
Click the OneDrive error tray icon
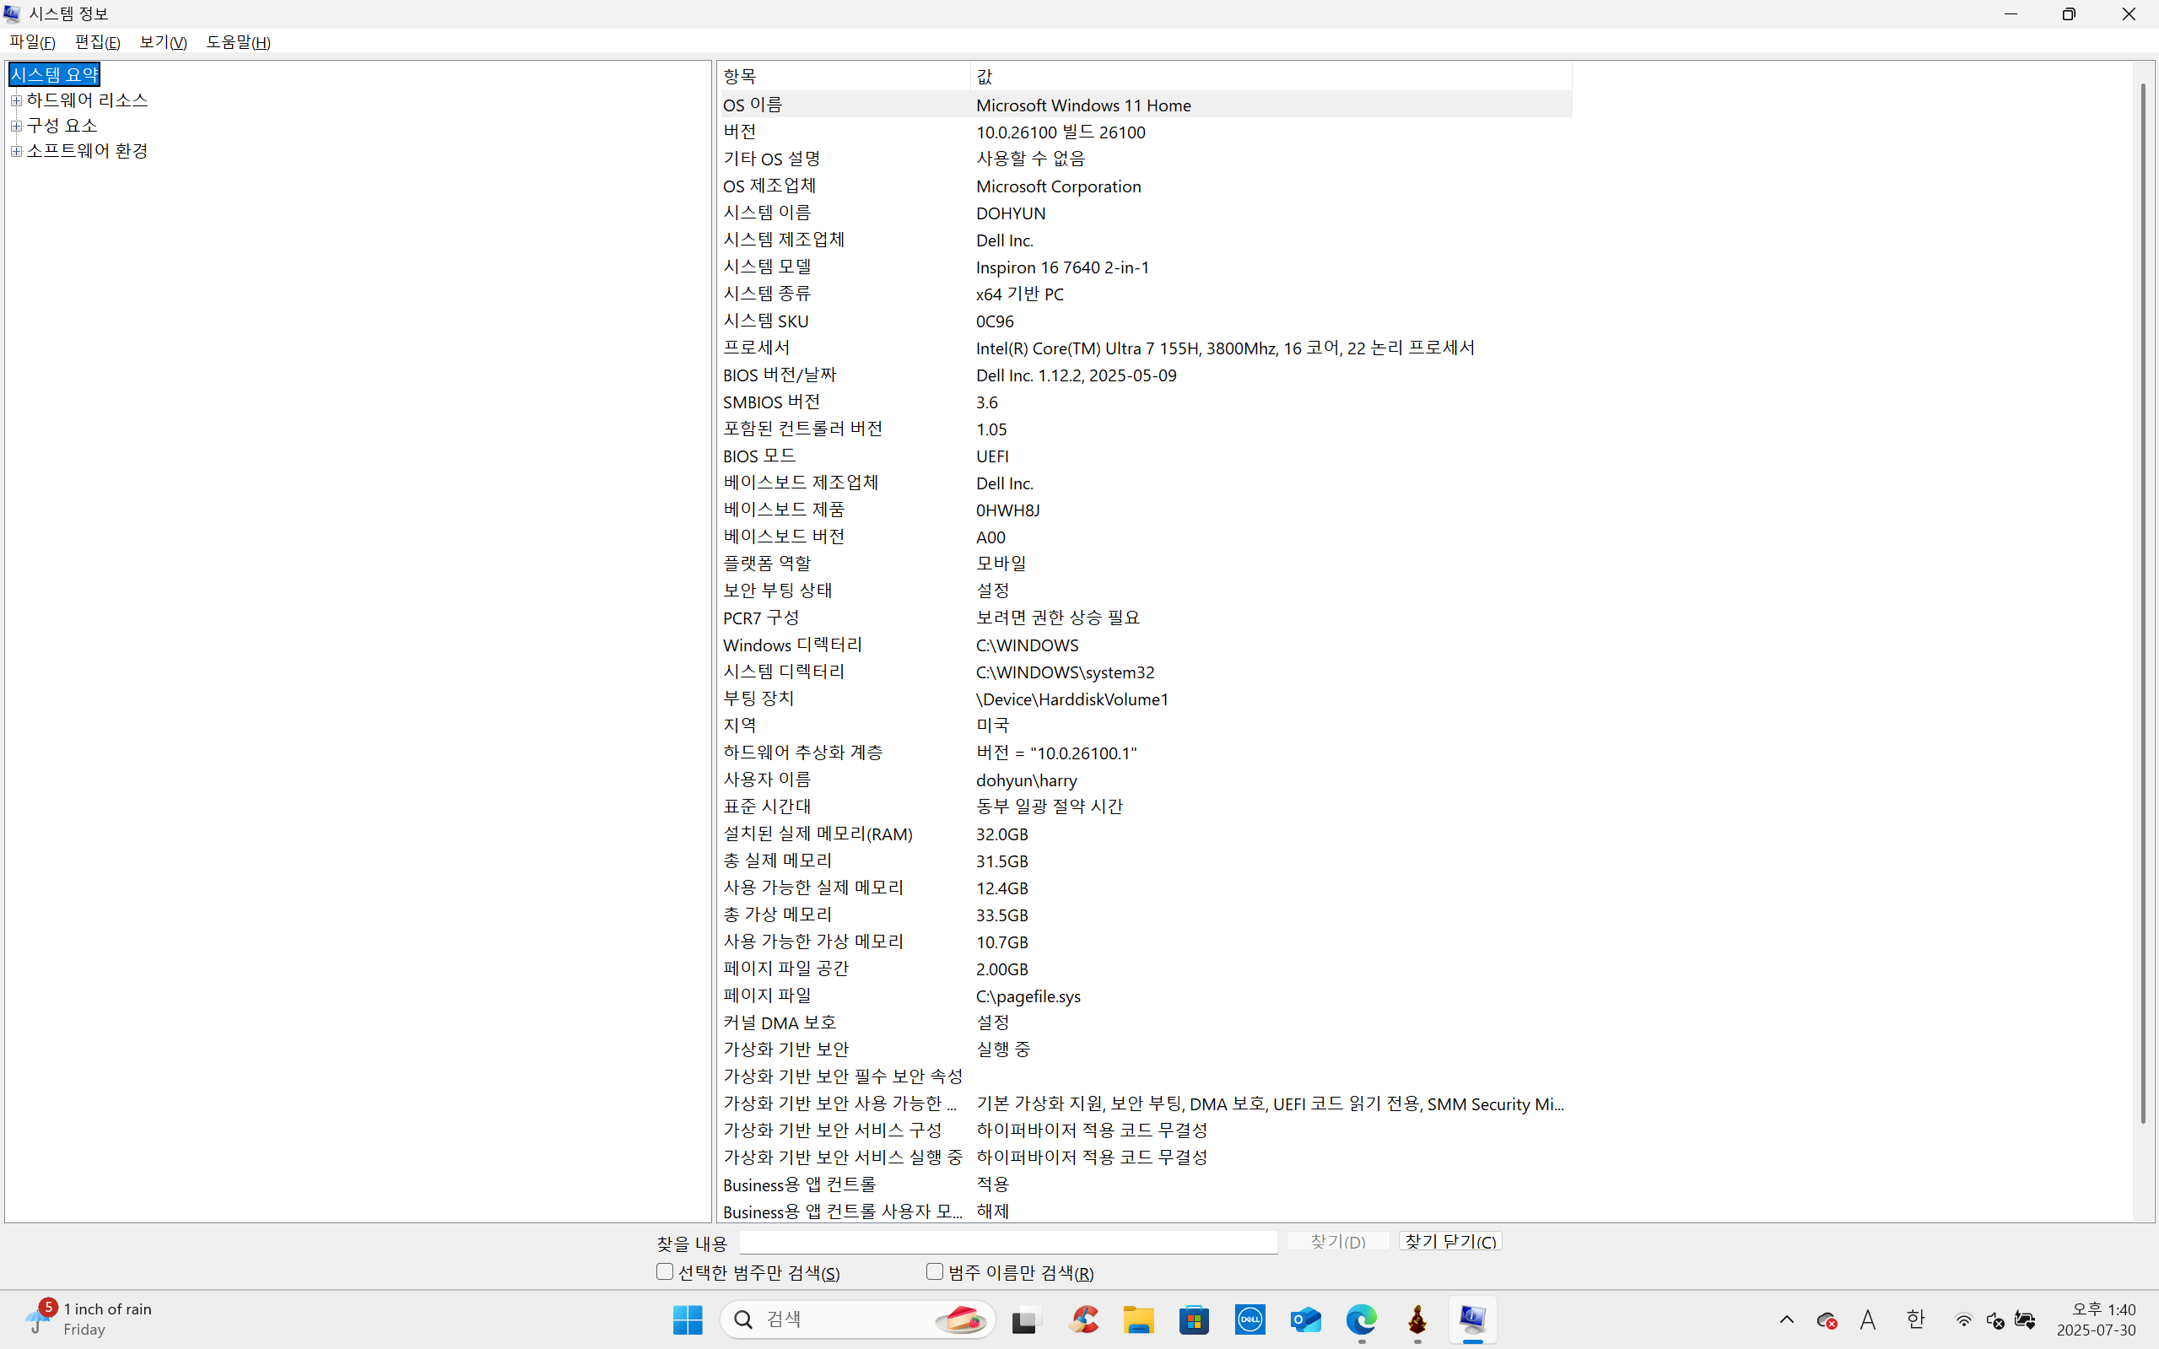(x=1827, y=1319)
